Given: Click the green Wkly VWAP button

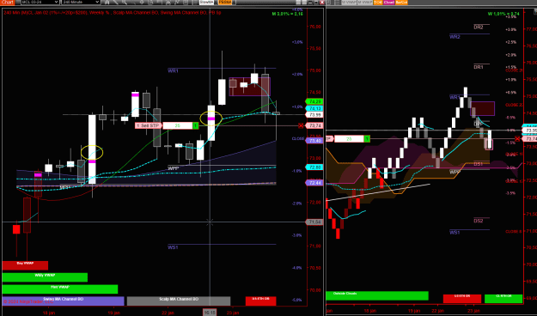Looking at the screenshot, I should coord(45,277).
